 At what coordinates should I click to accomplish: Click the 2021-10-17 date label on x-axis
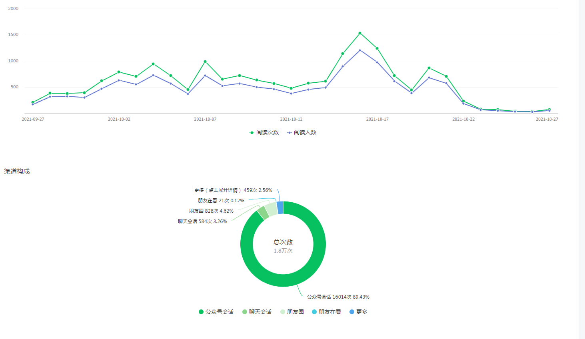coord(377,119)
